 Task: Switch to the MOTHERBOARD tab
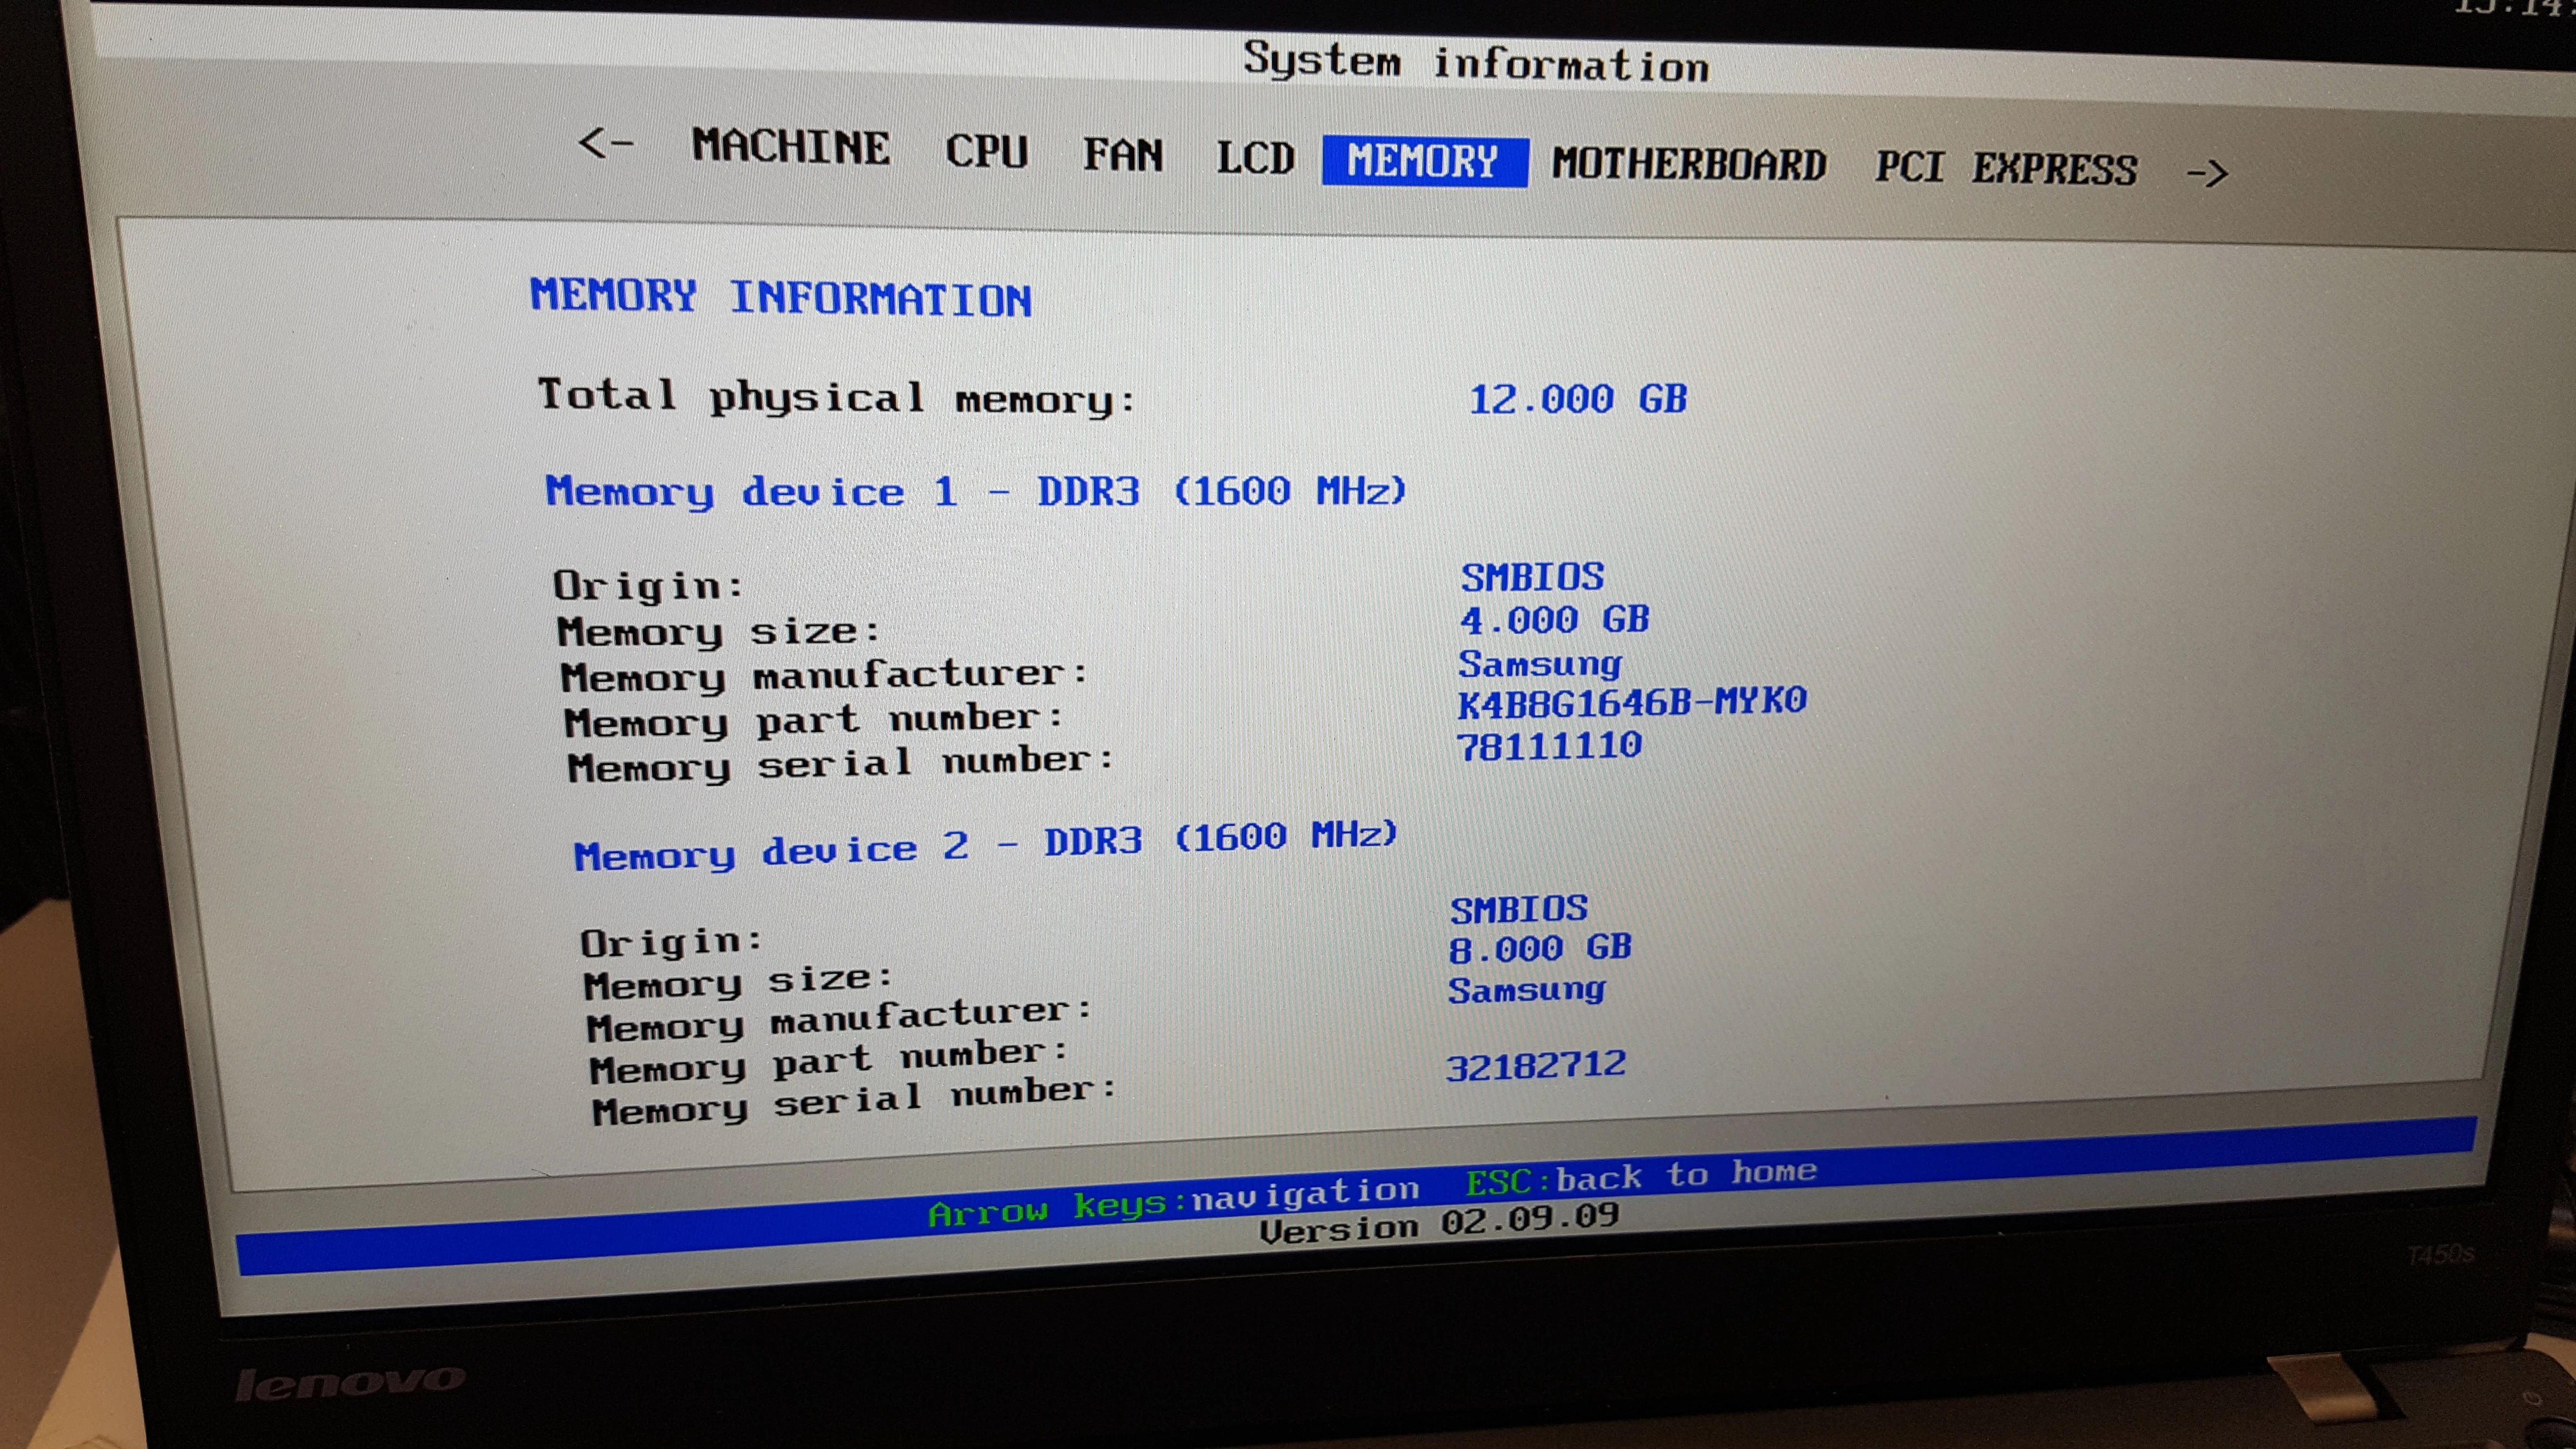pos(1689,165)
